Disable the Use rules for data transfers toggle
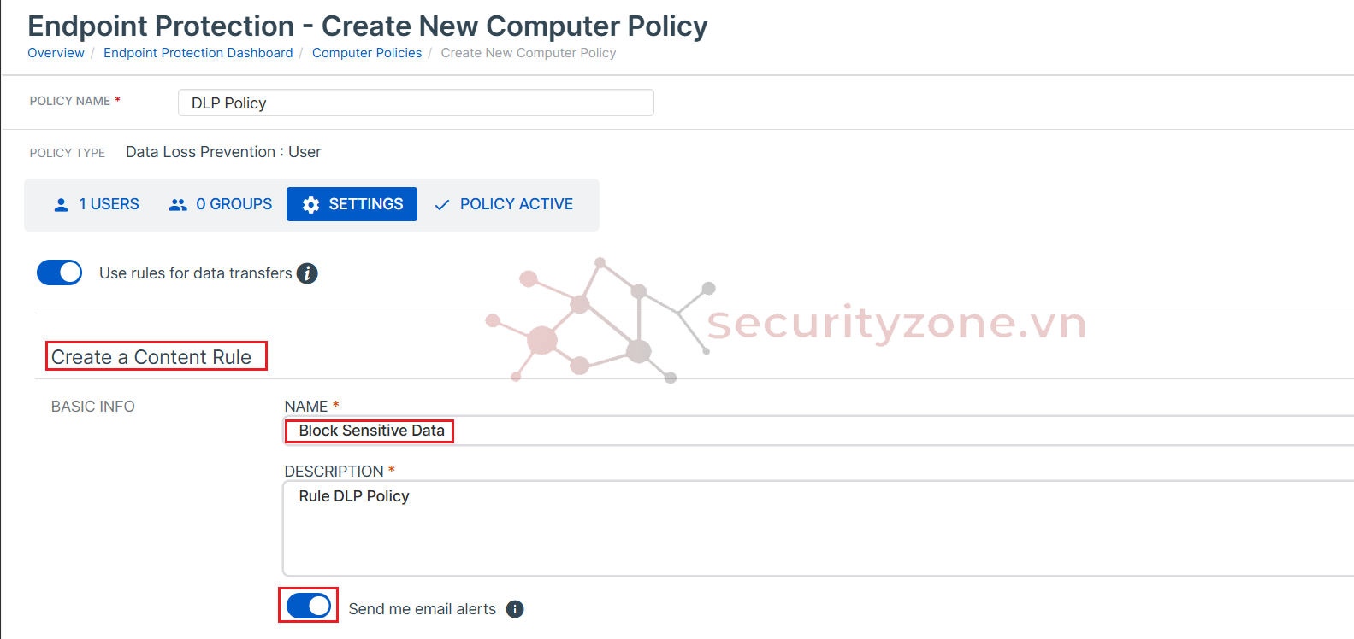 pyautogui.click(x=59, y=273)
